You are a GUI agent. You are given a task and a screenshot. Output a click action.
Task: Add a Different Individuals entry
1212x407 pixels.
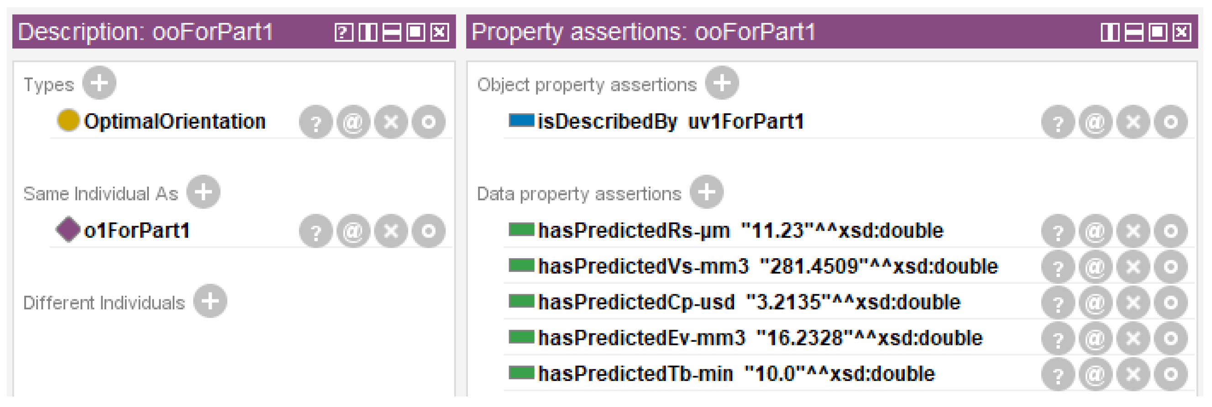(210, 301)
